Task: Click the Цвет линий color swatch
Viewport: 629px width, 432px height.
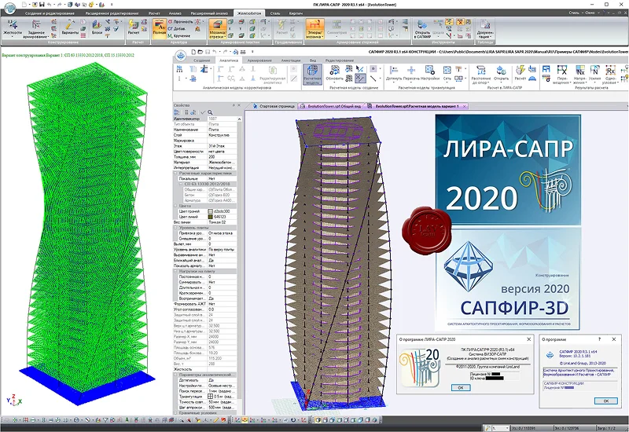Action: coord(210,217)
